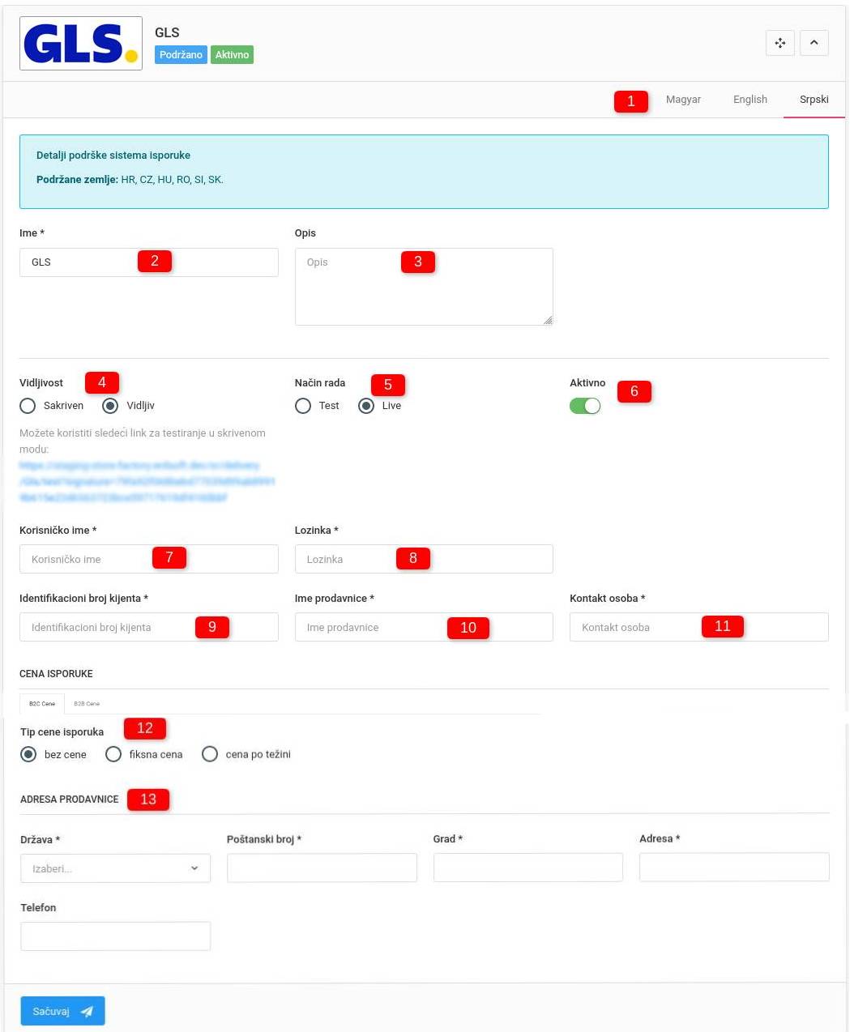This screenshot has height=1032, width=850.
Task: Select the fiksna cena radio option
Action: click(113, 754)
